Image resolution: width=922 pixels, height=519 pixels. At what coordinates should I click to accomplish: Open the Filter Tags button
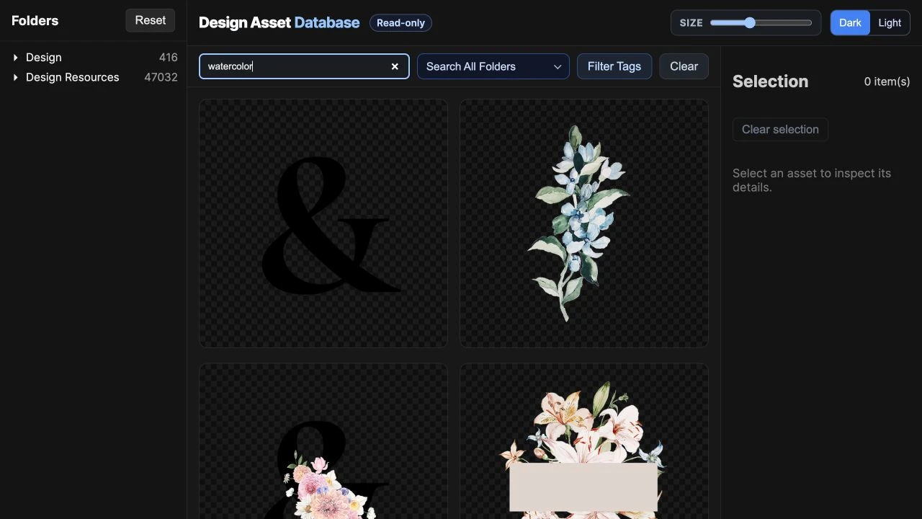tap(614, 66)
